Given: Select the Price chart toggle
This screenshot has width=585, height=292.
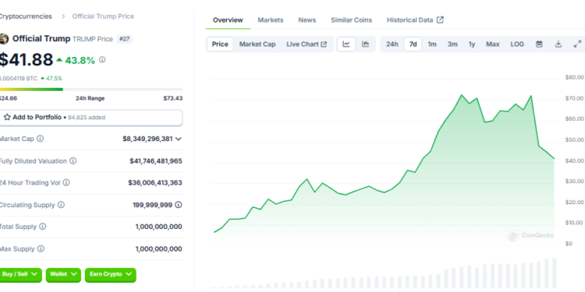Looking at the screenshot, I should point(220,44).
